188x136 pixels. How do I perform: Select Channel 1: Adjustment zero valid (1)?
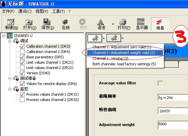click(125, 47)
